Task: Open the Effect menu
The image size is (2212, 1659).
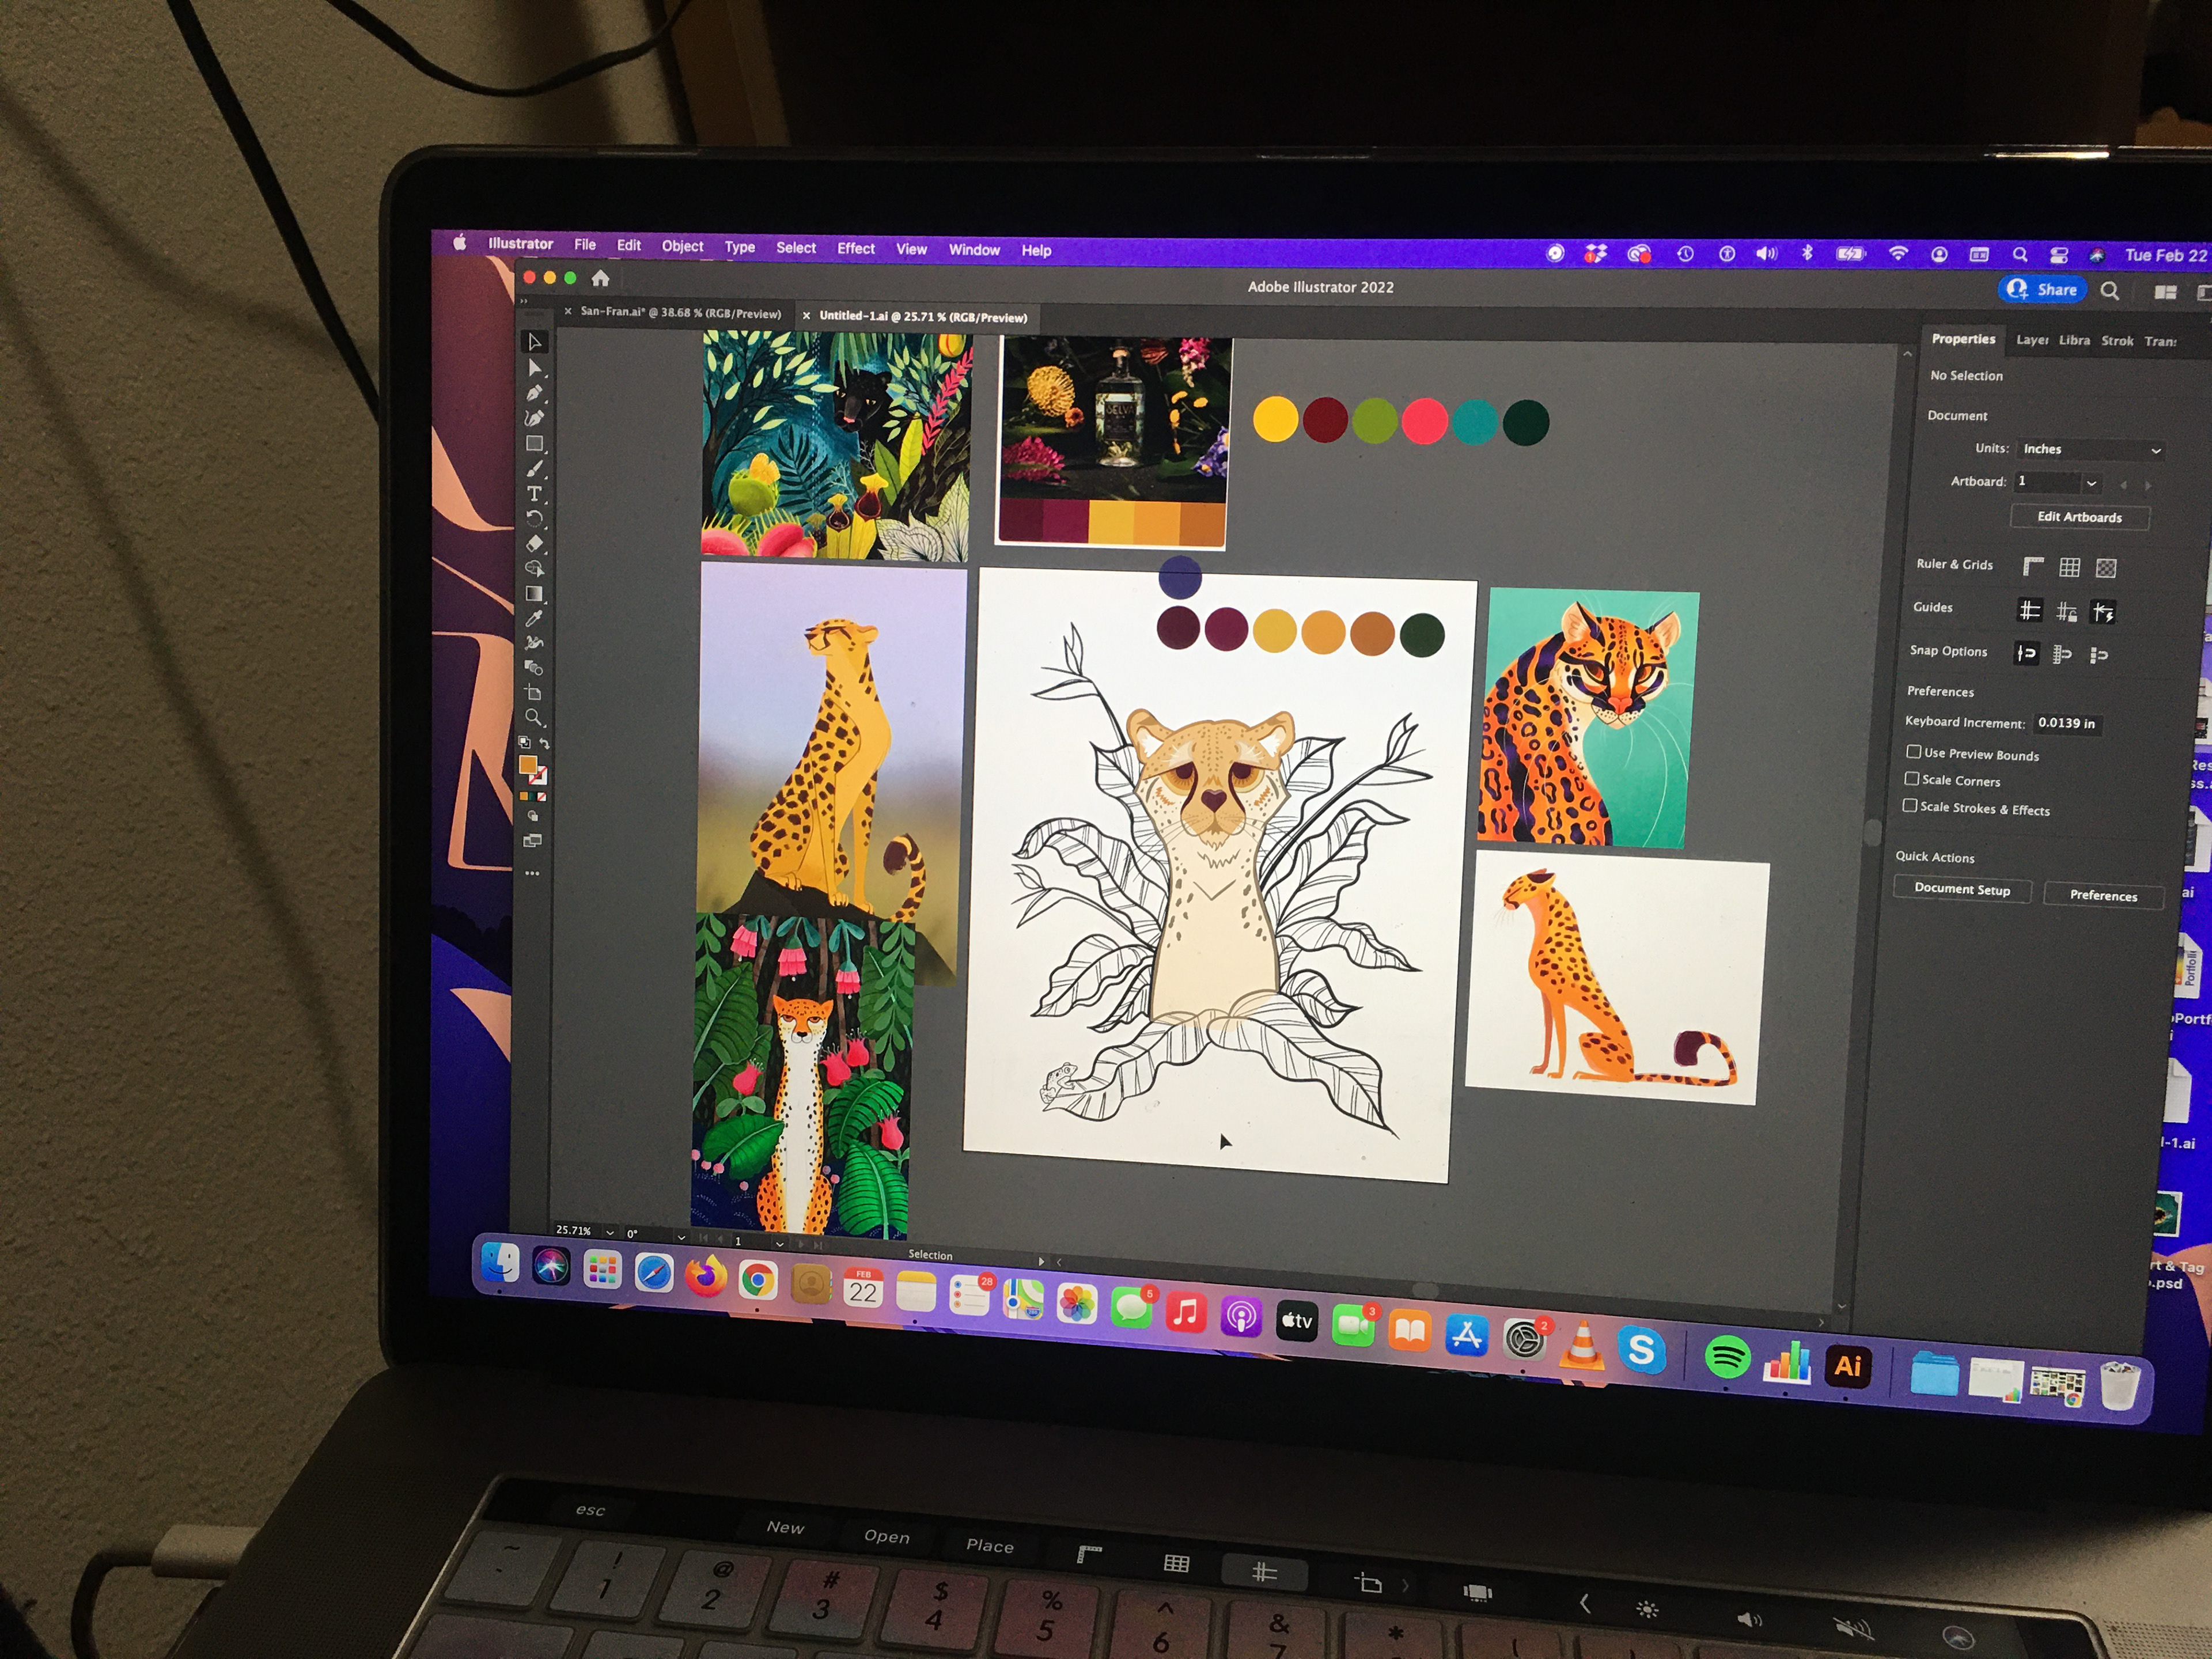Action: tap(855, 249)
